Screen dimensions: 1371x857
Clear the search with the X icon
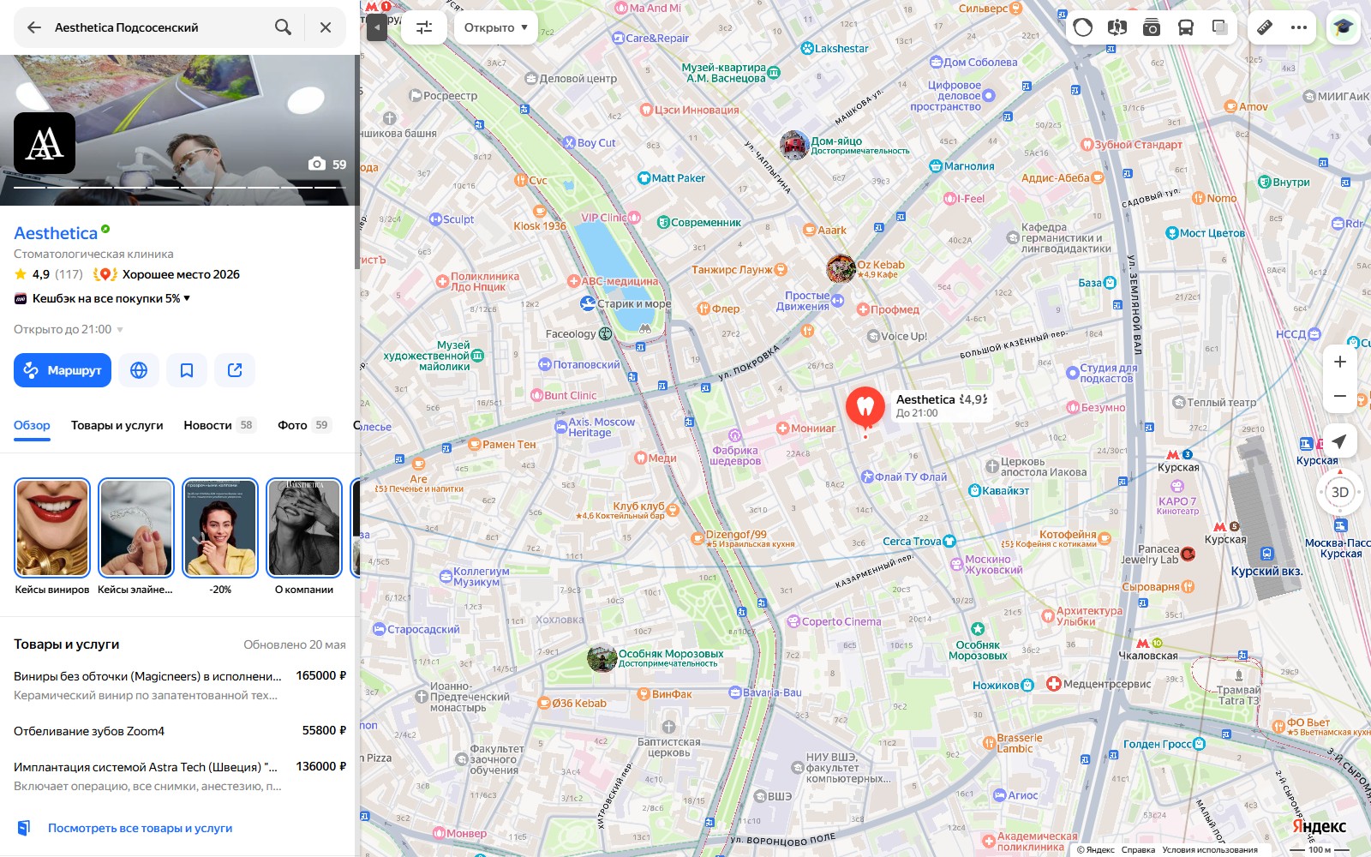[x=326, y=27]
